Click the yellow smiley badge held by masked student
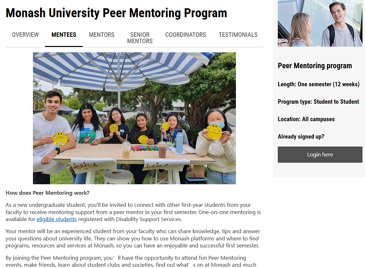This screenshot has height=268, width=365. (x=214, y=132)
